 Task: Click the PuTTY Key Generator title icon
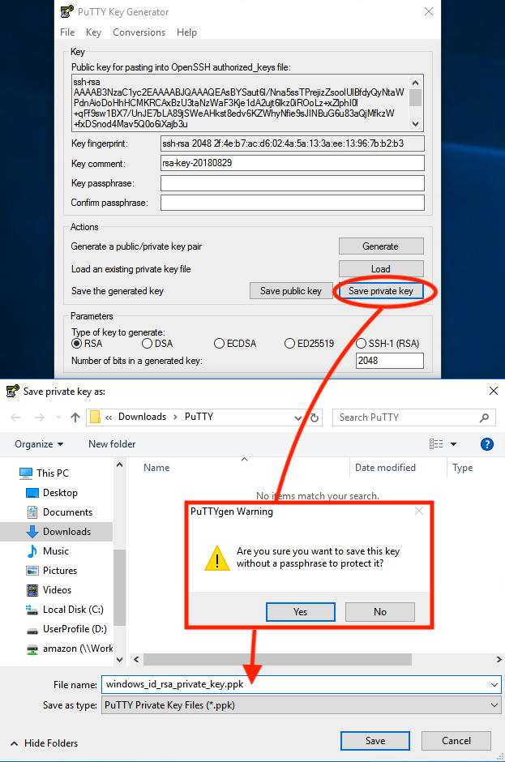pyautogui.click(x=67, y=11)
